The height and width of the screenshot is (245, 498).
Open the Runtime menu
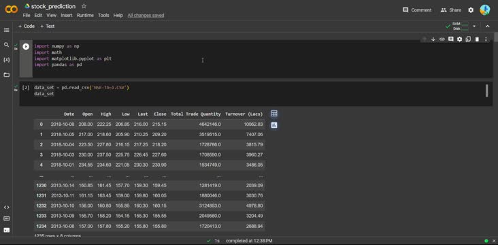click(x=85, y=15)
